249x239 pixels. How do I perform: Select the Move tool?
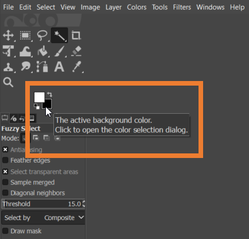[8, 36]
